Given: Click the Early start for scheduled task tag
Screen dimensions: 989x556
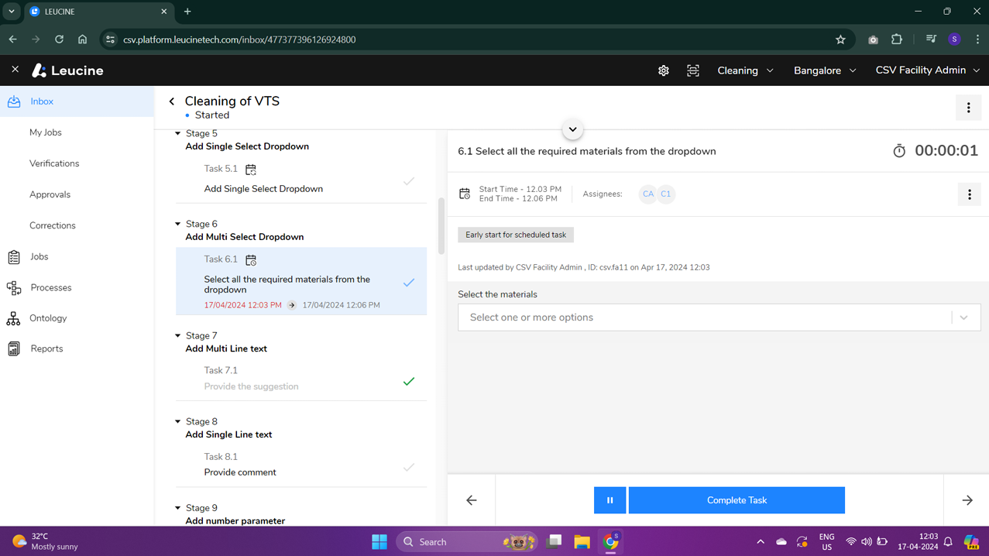Looking at the screenshot, I should click(x=516, y=235).
